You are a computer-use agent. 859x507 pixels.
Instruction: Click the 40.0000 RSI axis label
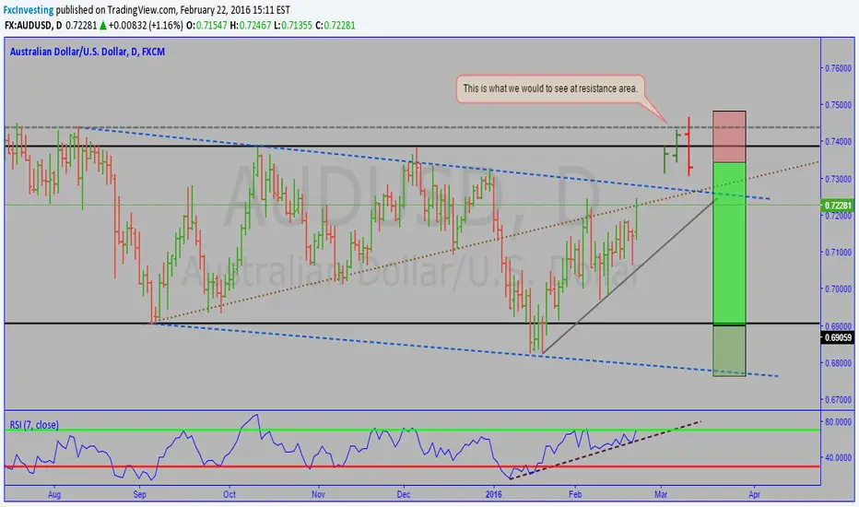pyautogui.click(x=838, y=457)
